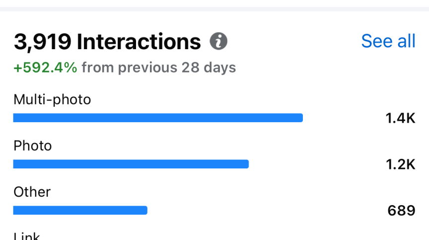Open the See all link

point(388,41)
